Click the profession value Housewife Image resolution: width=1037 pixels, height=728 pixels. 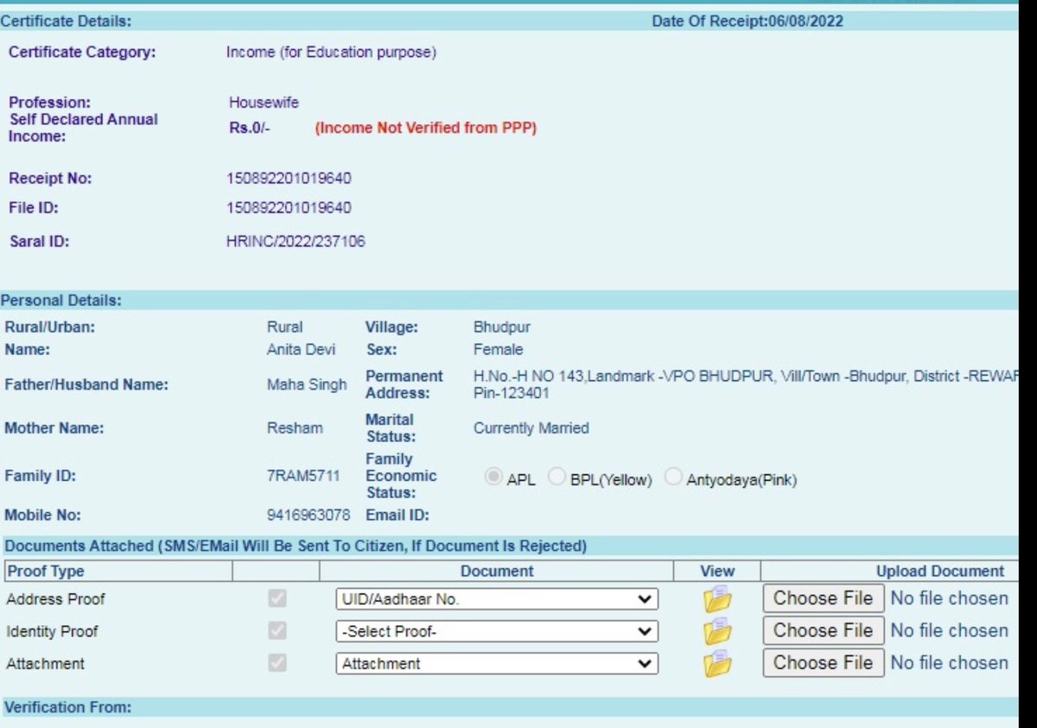[x=264, y=103]
